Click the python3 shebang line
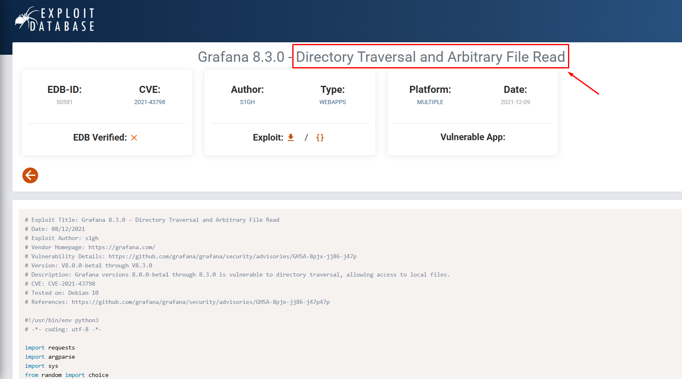This screenshot has height=379, width=682. tap(62, 320)
